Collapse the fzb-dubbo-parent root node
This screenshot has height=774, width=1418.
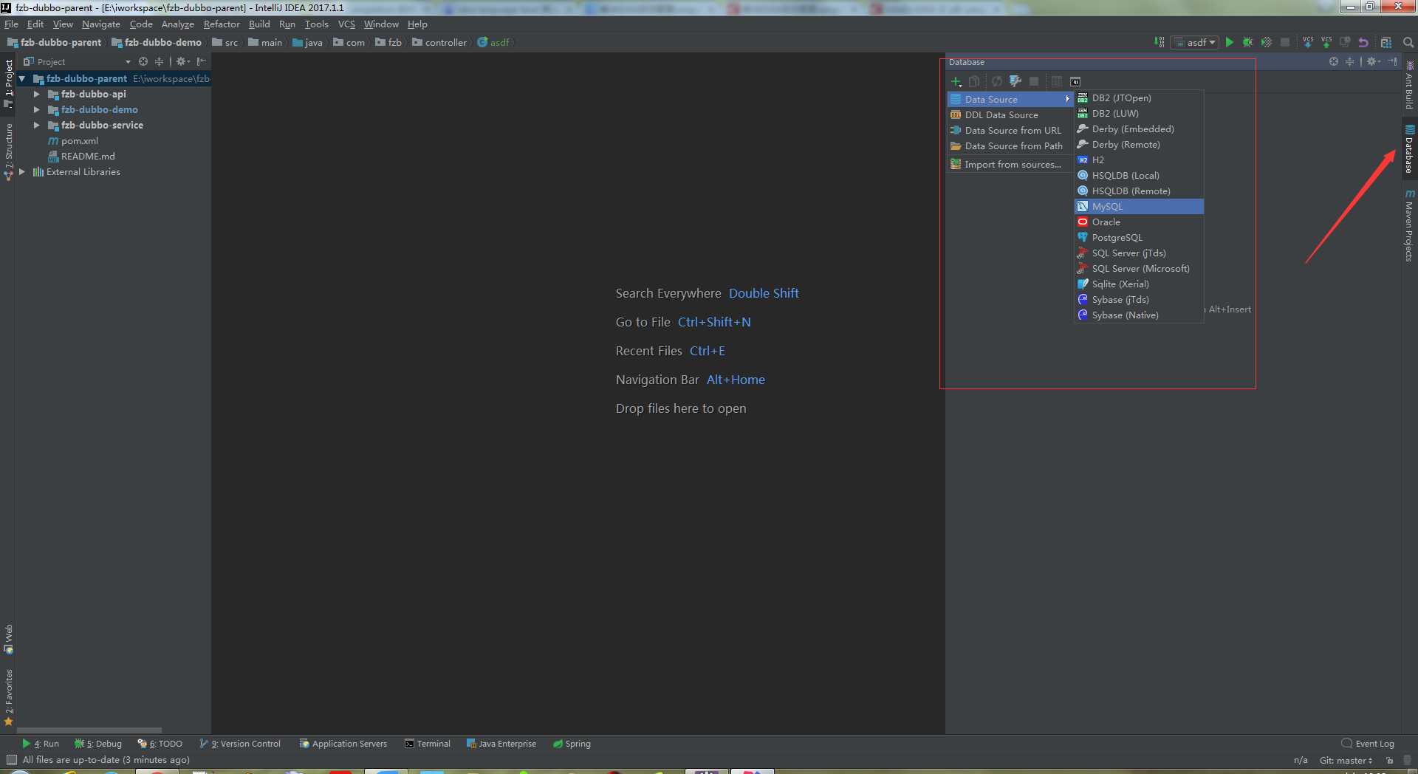point(22,78)
